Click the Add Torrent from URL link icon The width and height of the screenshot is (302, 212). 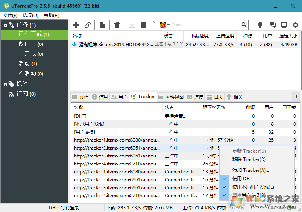88,25
